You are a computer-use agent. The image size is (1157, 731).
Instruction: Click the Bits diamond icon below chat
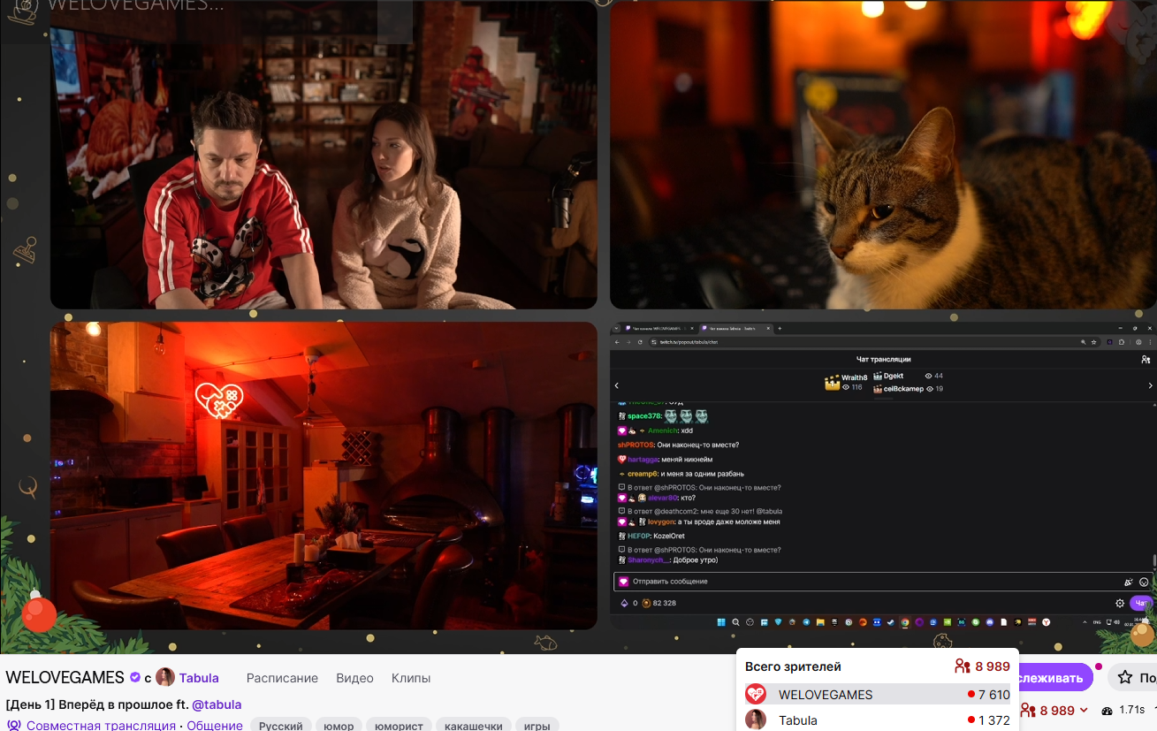623,603
